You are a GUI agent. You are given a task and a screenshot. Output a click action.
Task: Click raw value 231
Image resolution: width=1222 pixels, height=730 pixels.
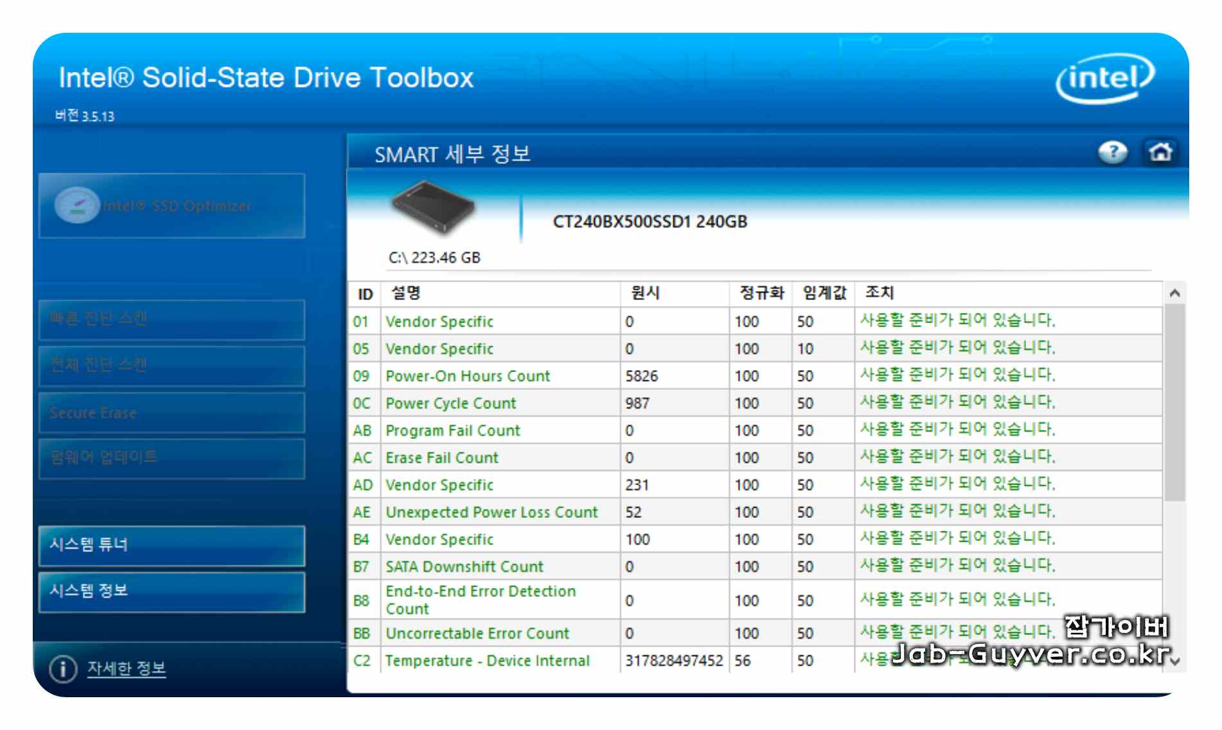[x=637, y=485]
